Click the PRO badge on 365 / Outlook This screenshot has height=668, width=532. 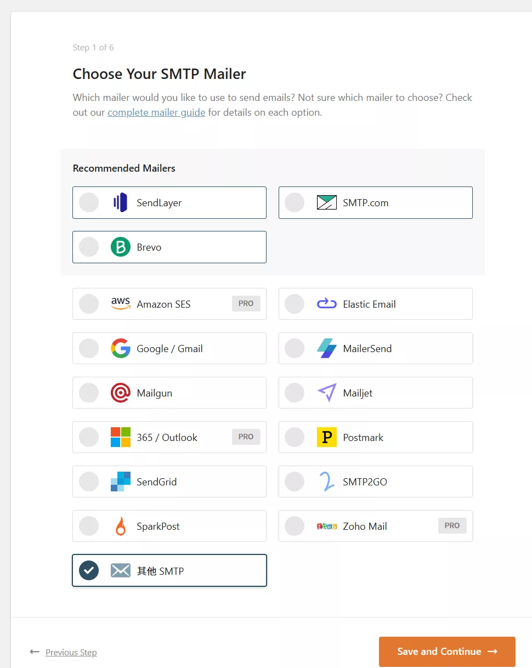(x=246, y=437)
